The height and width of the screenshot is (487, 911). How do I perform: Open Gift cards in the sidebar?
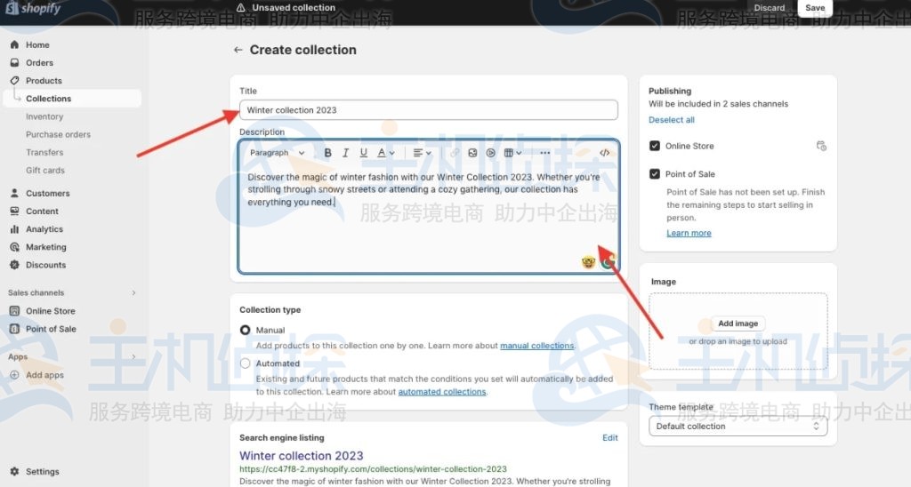45,171
